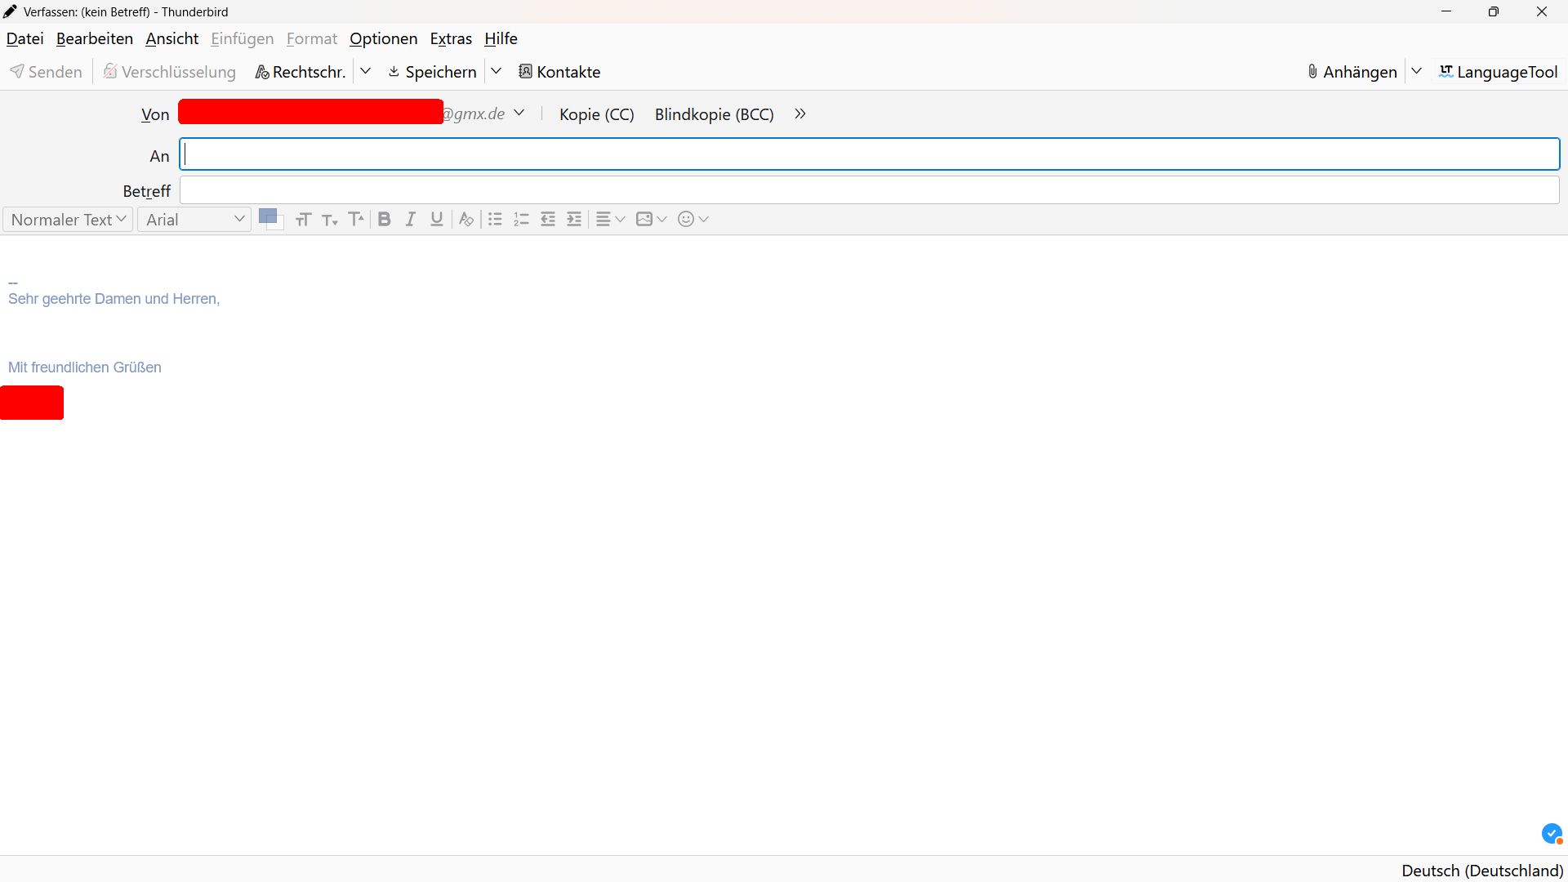Image resolution: width=1568 pixels, height=882 pixels.
Task: Open the Arial font dropdown
Action: pos(194,219)
